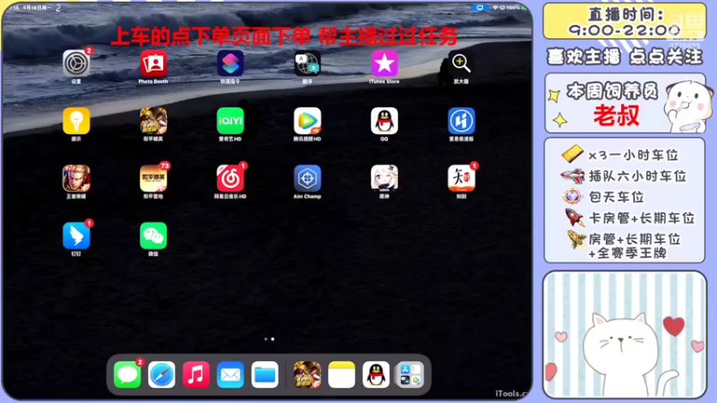717x403 pixels.
Task: Click the 直播时间 9:00-22:00 schedule box
Action: click(625, 21)
